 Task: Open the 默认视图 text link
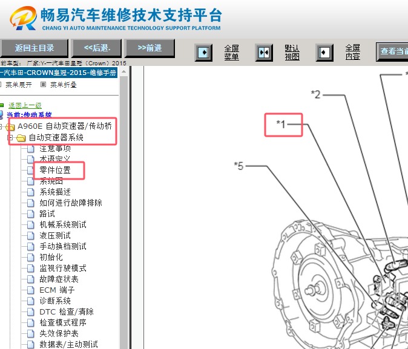pyautogui.click(x=292, y=53)
